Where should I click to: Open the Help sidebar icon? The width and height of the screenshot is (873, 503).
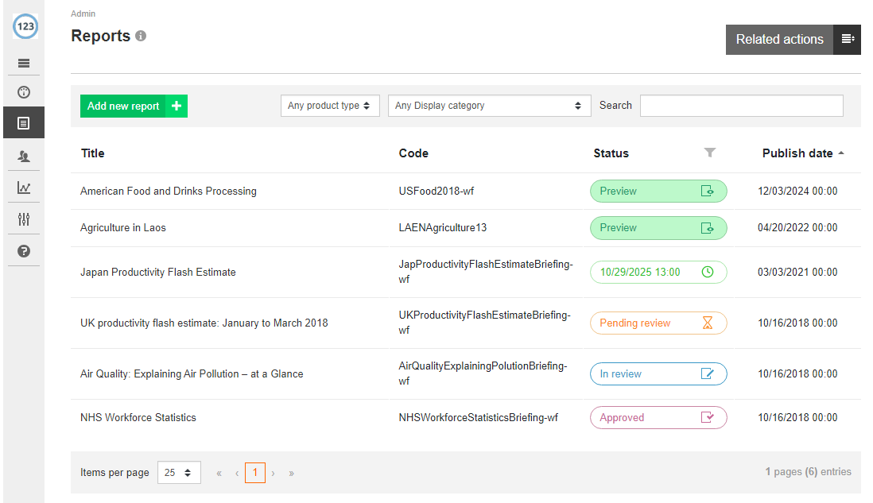pos(23,250)
